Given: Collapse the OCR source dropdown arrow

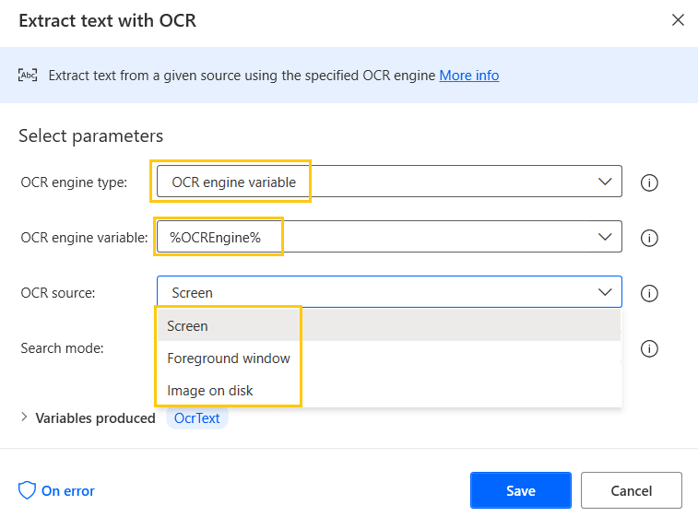Looking at the screenshot, I should click(605, 292).
